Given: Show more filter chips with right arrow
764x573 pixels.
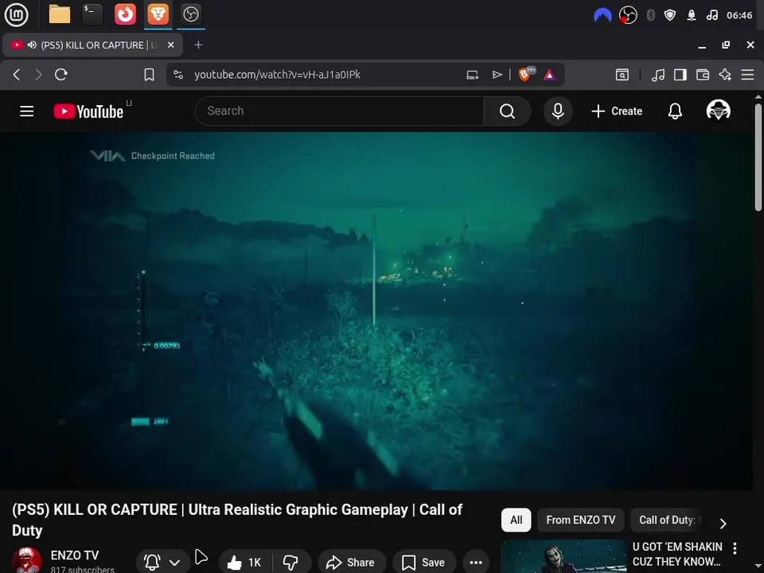Looking at the screenshot, I should click(x=723, y=524).
